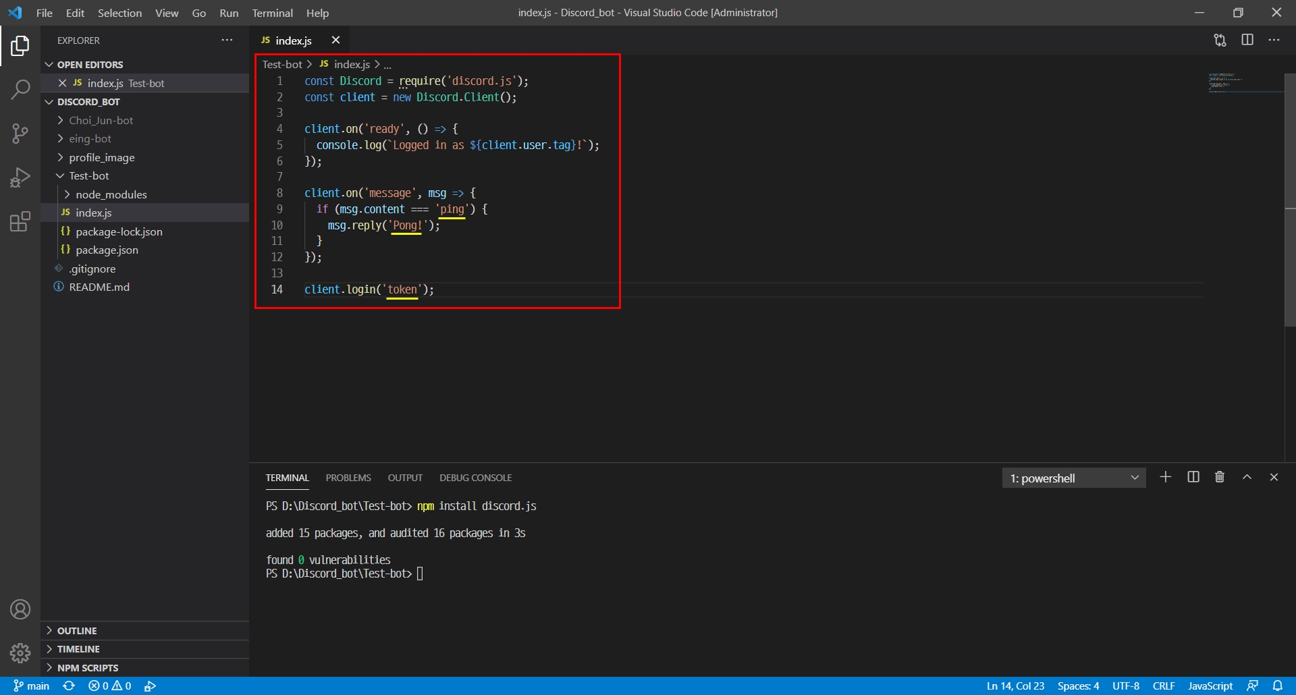Click Open Changes icon in editor toolbar

[1220, 40]
